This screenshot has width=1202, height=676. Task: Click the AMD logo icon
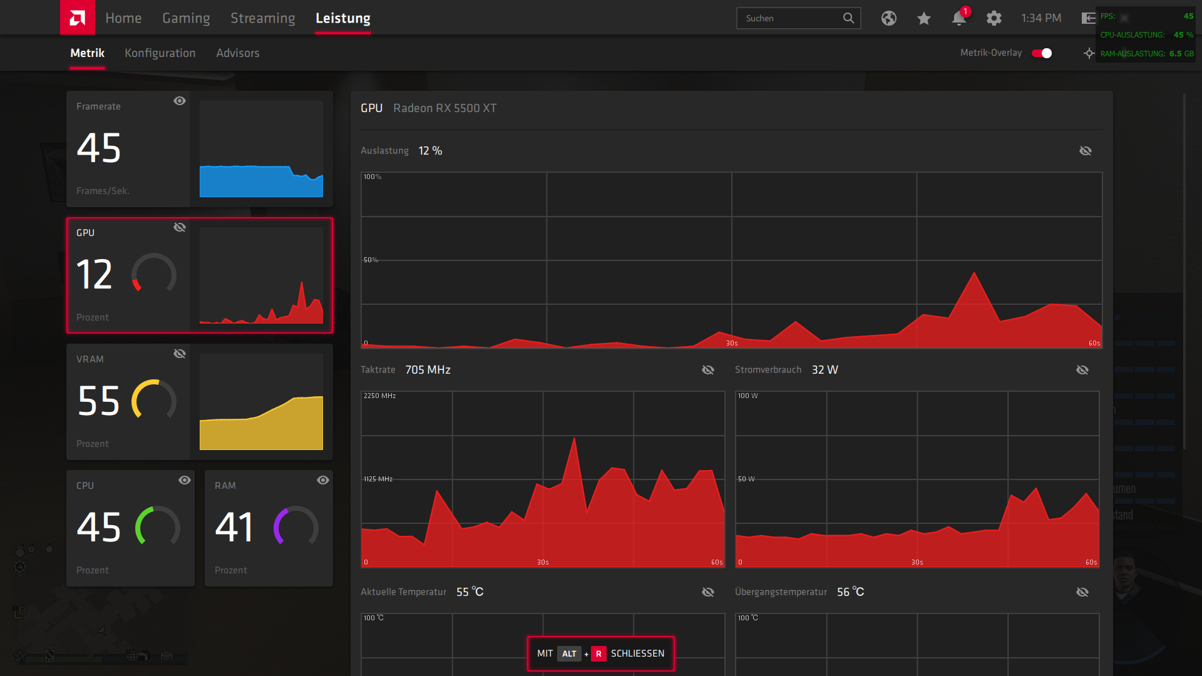pos(77,18)
